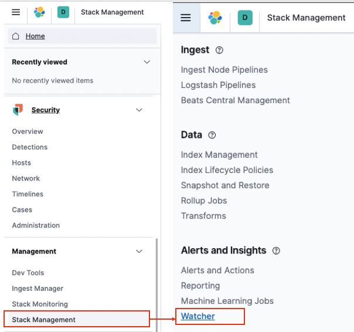
Task: Open the Watcher link
Action: click(x=198, y=316)
